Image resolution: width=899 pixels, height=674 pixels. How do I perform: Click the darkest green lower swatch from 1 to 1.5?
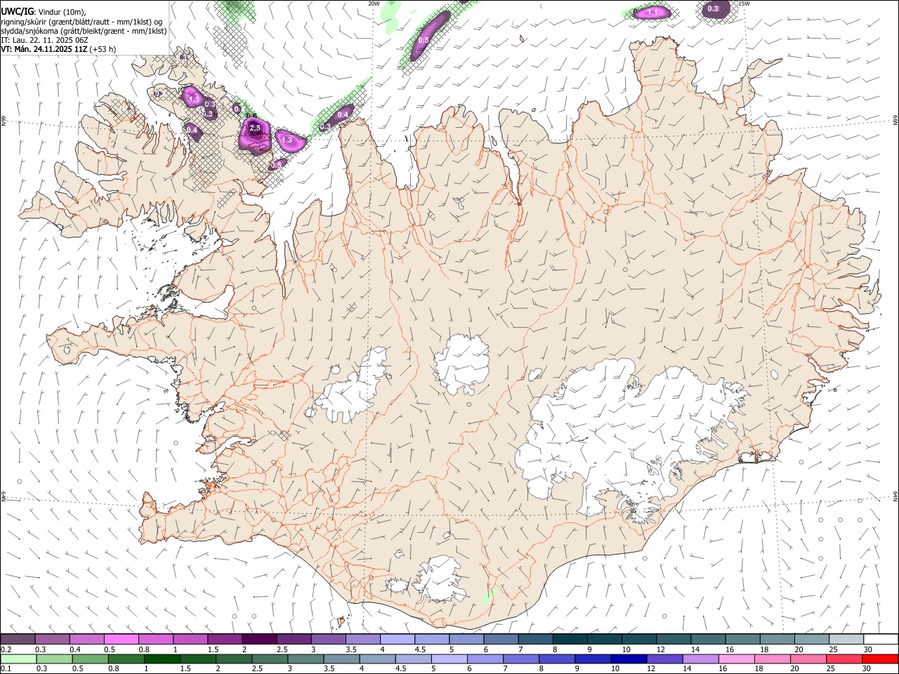[x=162, y=659]
